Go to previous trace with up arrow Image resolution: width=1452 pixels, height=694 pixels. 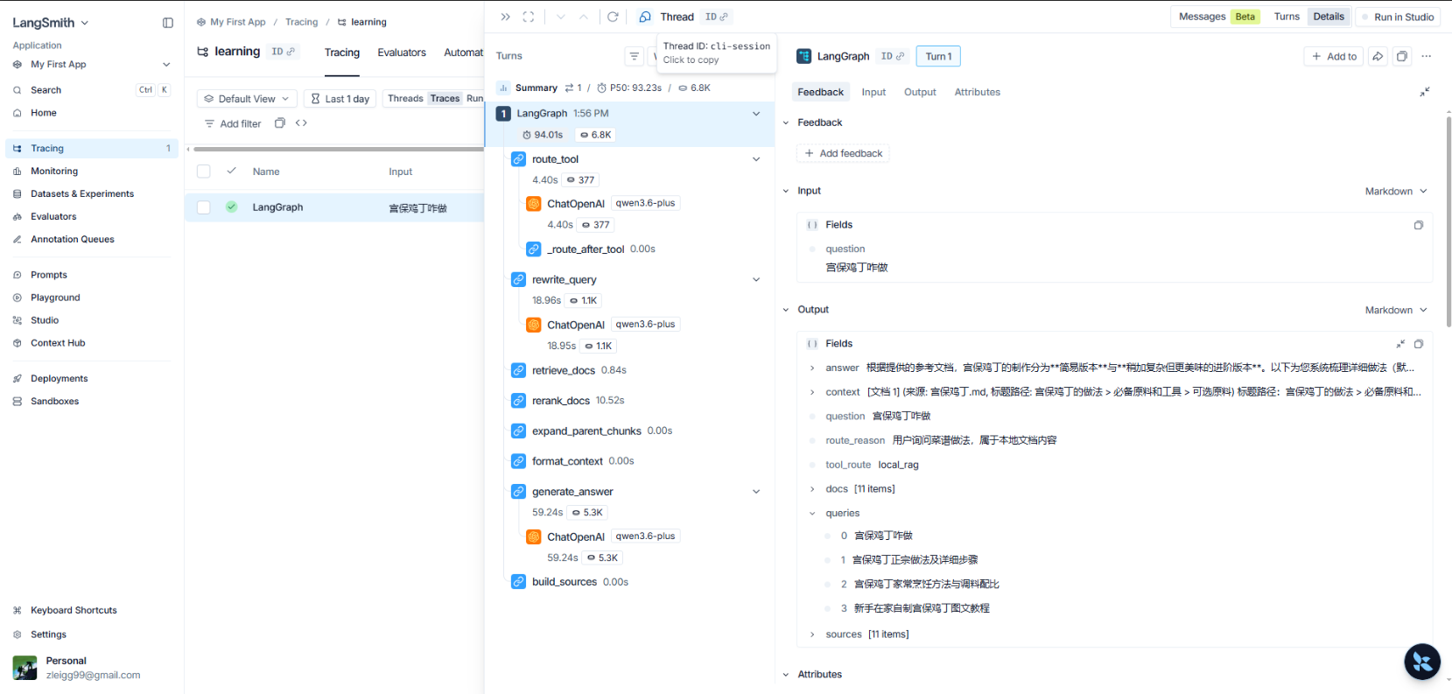(x=584, y=17)
